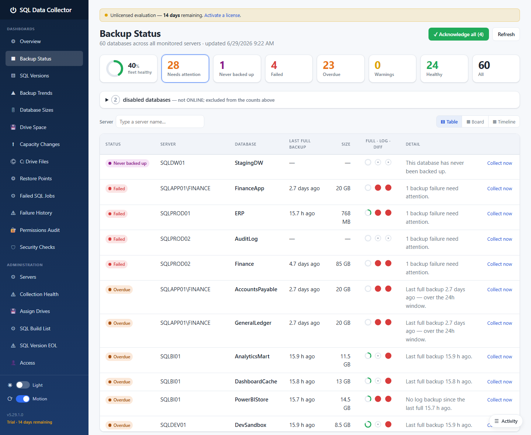Click the Restore Points sidebar icon
This screenshot has height=435, width=531.
coord(13,179)
